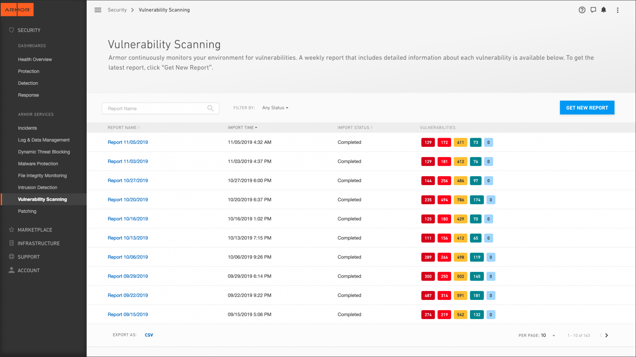Open Detection dashboard
This screenshot has height=357, width=636.
(x=28, y=83)
